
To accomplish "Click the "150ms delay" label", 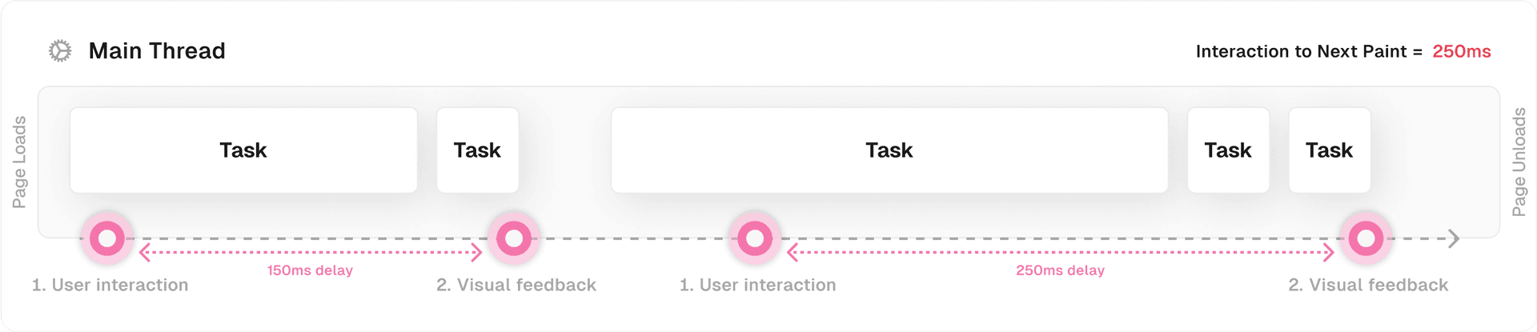I will (x=310, y=270).
